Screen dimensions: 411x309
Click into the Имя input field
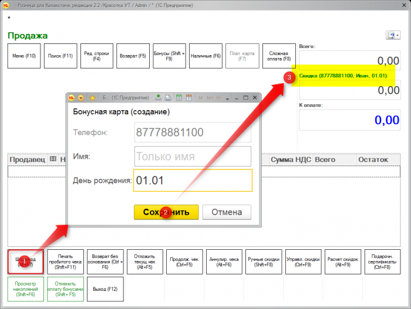pos(193,157)
